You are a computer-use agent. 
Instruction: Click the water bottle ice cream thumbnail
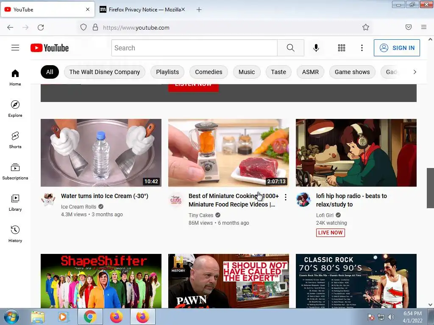[x=101, y=153]
